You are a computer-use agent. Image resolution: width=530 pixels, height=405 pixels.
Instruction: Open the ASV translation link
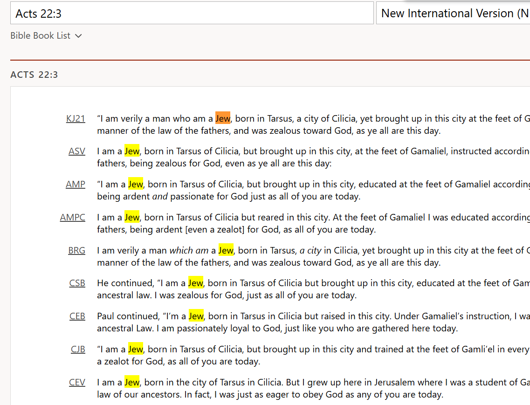pos(77,151)
